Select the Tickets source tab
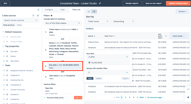Screen dimensions: 191x104 click(19, 25)
